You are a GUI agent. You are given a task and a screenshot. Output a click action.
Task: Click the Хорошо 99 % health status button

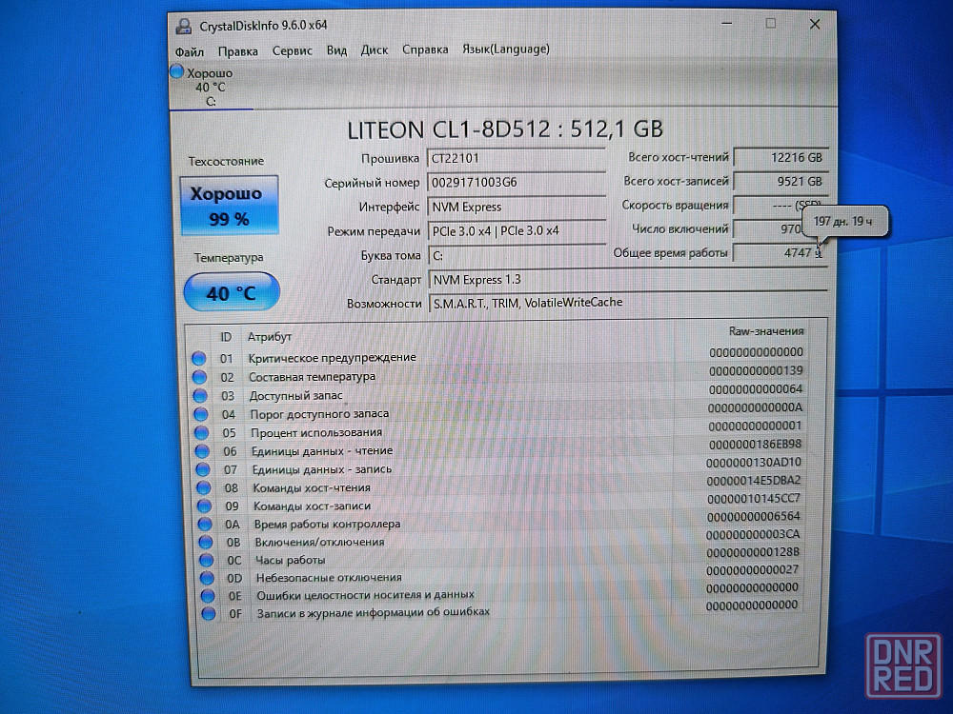(x=229, y=206)
